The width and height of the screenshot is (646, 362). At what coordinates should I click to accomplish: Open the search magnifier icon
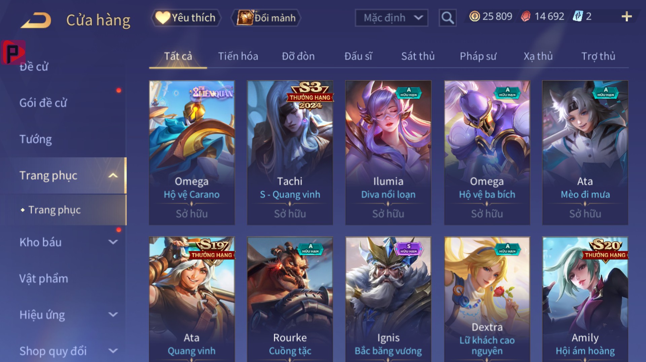click(447, 17)
